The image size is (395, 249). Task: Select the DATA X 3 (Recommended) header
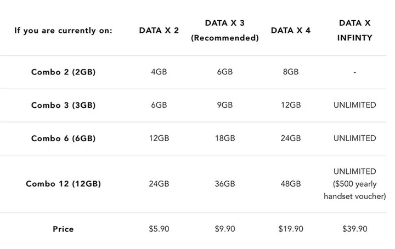(224, 31)
